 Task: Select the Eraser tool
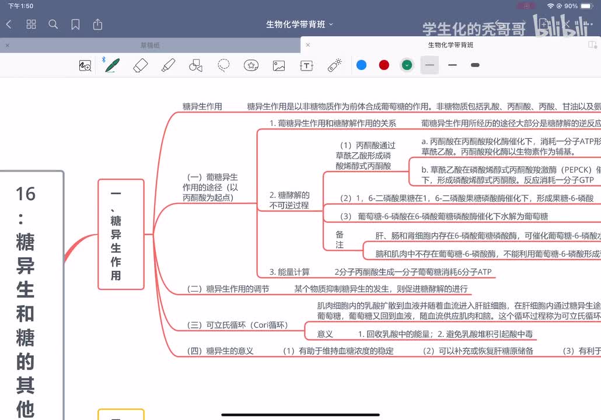(141, 65)
